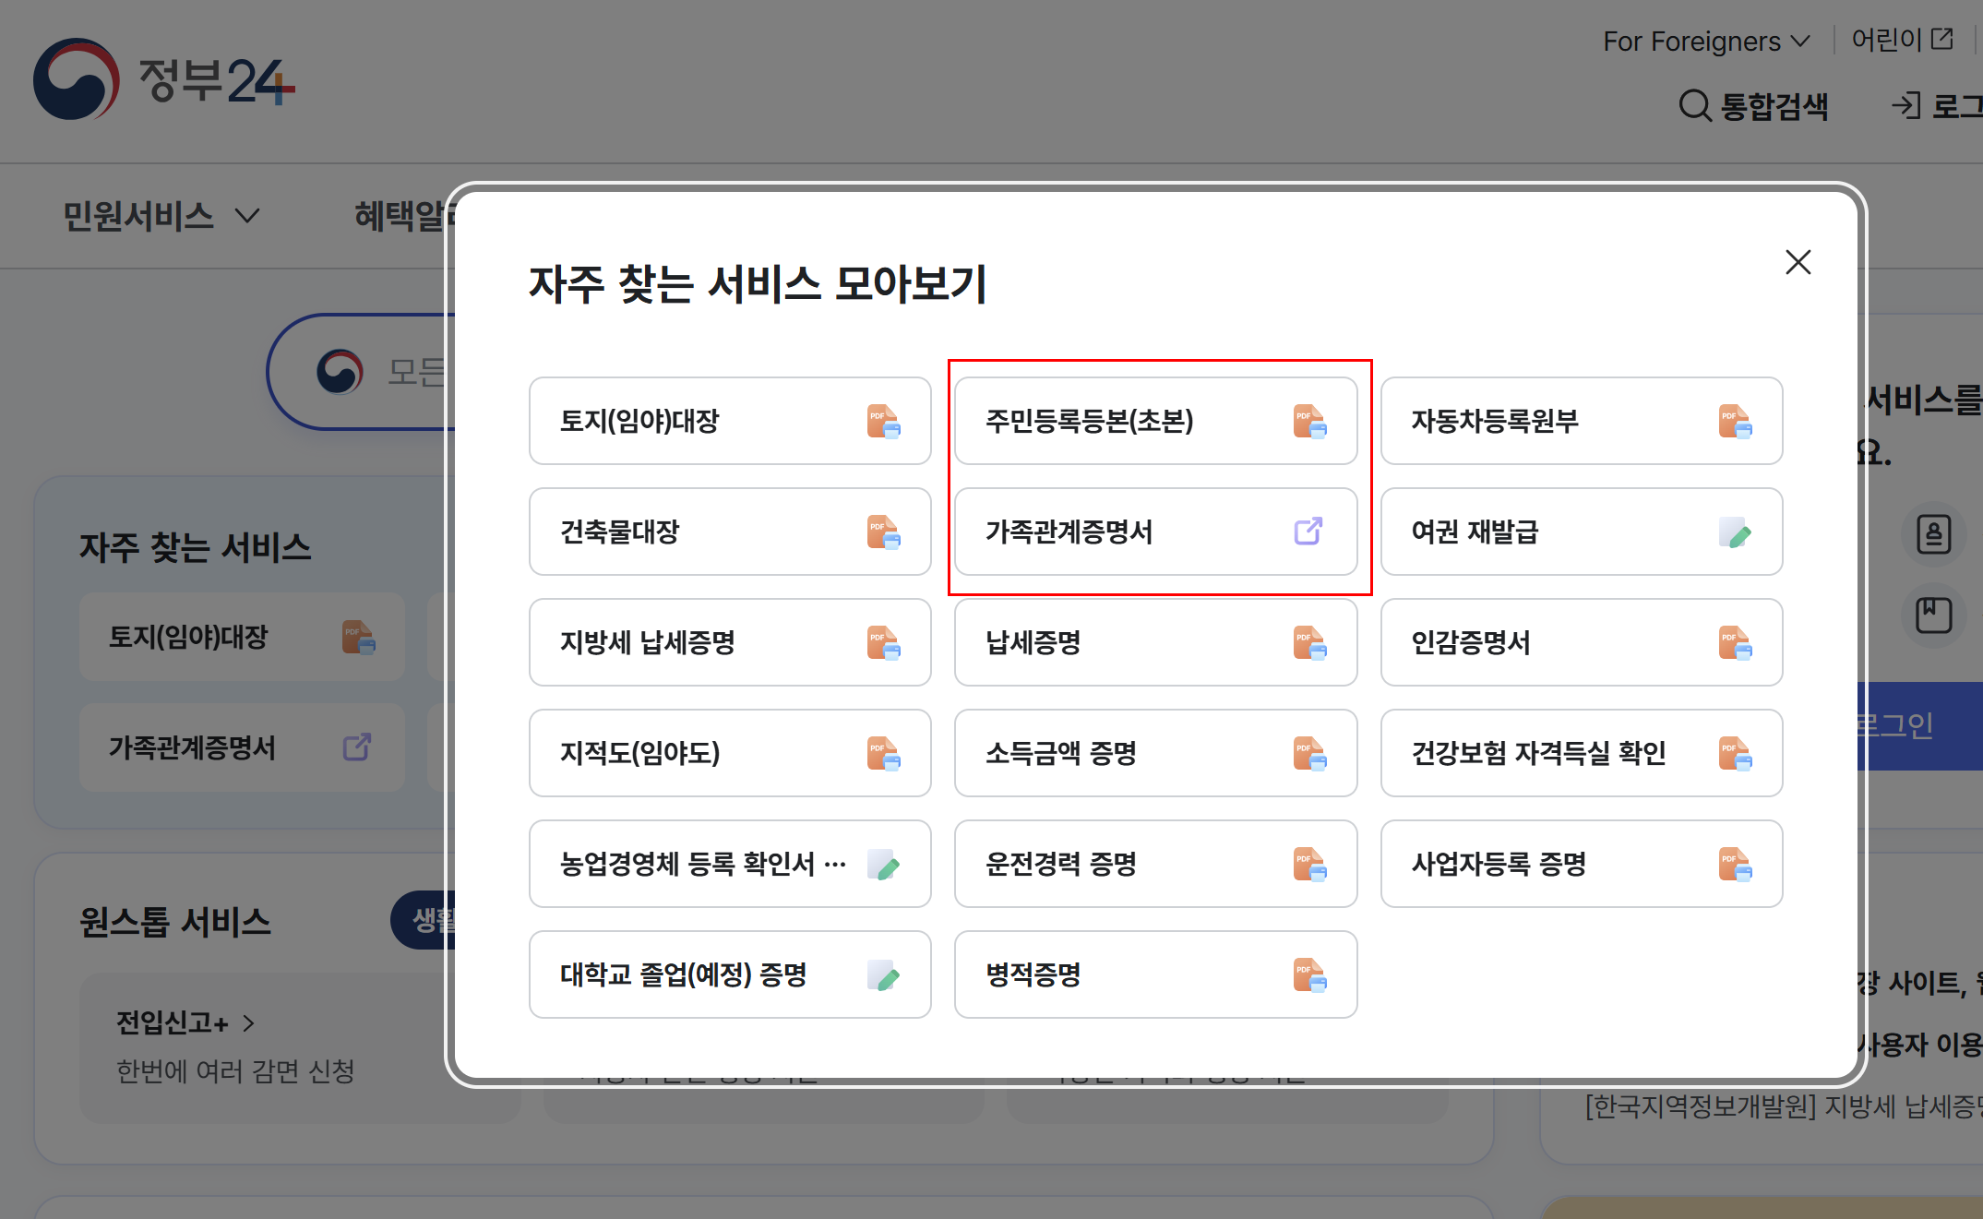Expand 전입신고+ arrow link
This screenshot has width=1983, height=1219.
tap(248, 1022)
